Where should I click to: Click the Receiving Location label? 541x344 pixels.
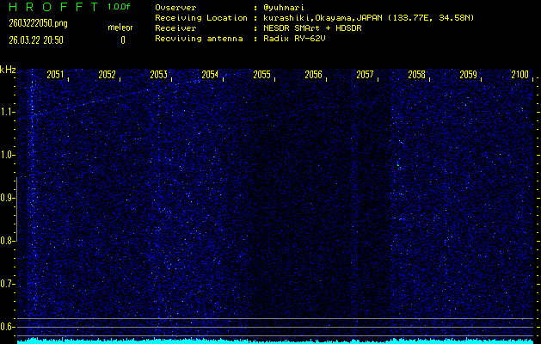(201, 18)
